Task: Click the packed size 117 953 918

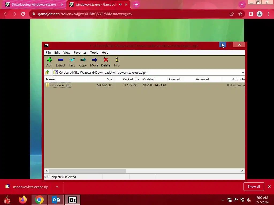Action: click(x=131, y=85)
